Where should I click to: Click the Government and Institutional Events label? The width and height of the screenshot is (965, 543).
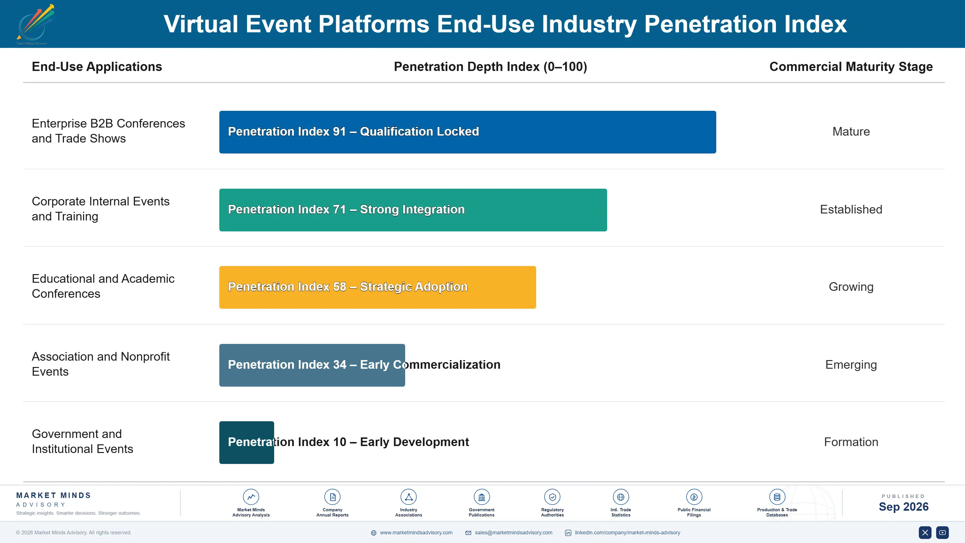coord(83,441)
